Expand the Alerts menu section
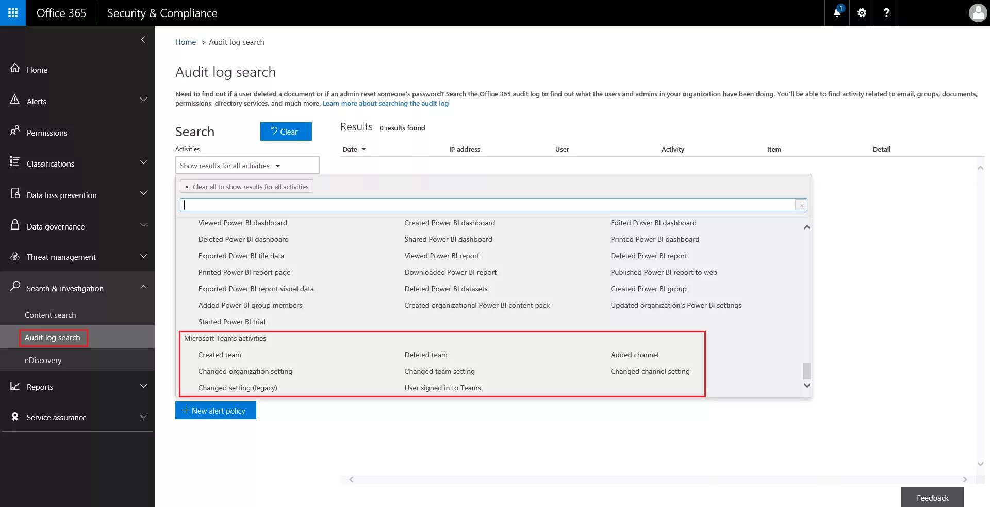The width and height of the screenshot is (990, 507). point(143,100)
